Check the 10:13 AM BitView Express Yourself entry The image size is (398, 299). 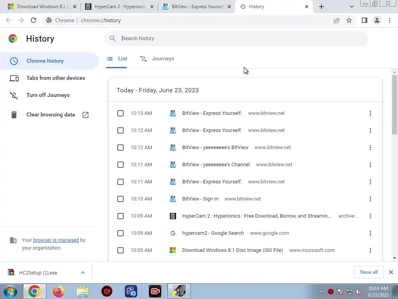pyautogui.click(x=120, y=113)
